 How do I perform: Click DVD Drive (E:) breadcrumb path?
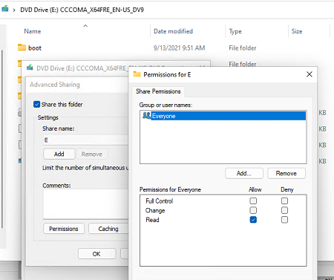coord(82,10)
